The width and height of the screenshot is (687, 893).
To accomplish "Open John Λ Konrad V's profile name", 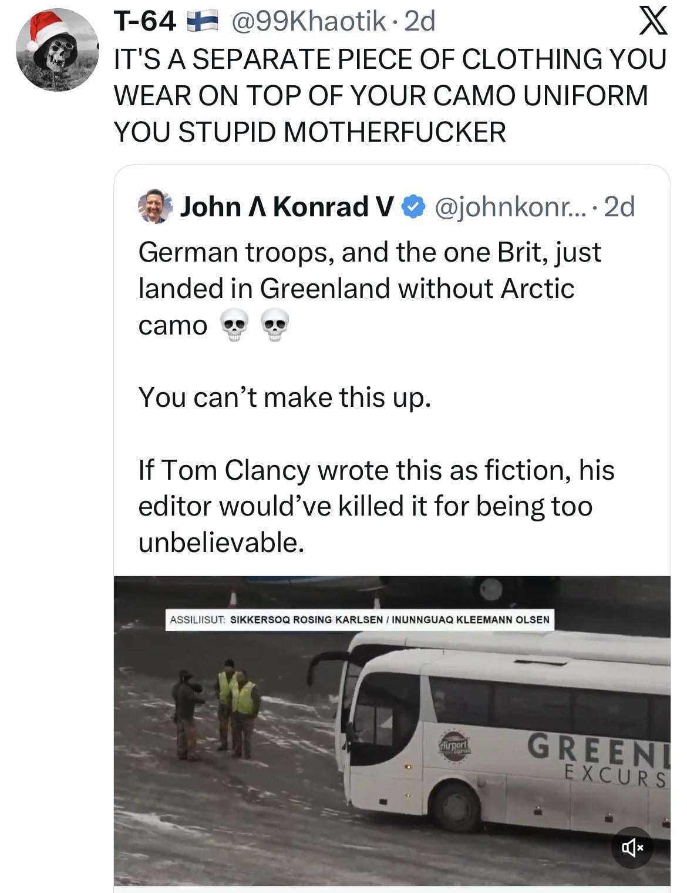I will click(287, 206).
